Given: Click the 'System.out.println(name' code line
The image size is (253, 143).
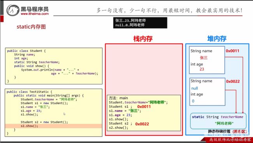Looking at the screenshot, I should click(50, 70).
